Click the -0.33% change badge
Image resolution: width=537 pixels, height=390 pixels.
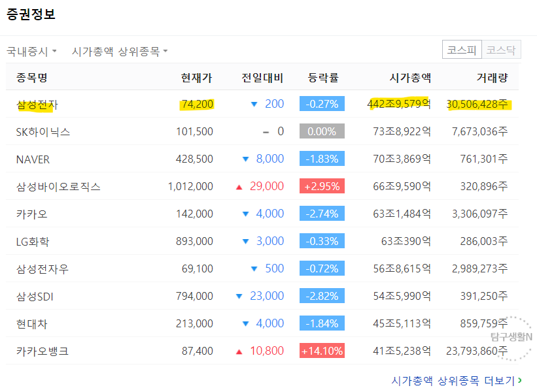tap(322, 241)
